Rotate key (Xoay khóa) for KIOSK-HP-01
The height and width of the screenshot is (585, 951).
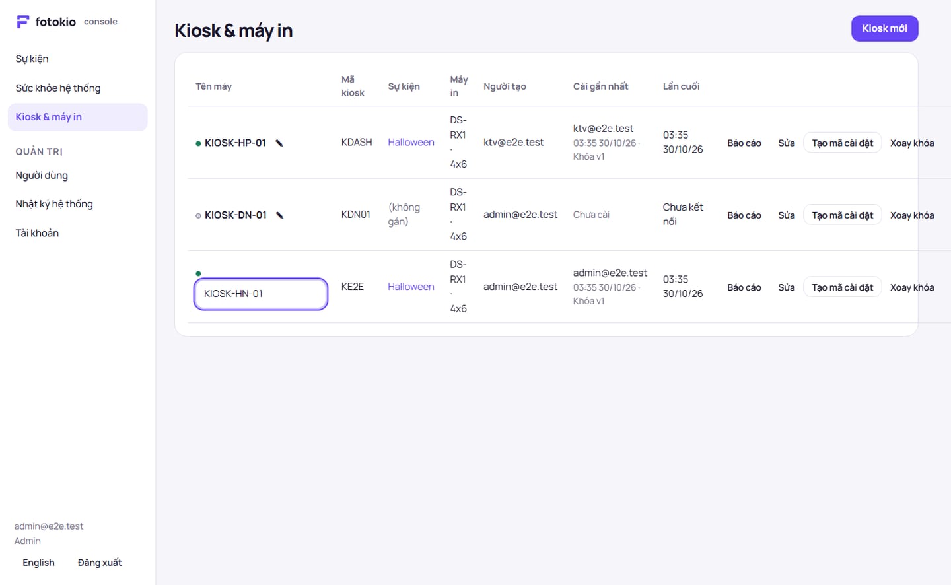(912, 143)
